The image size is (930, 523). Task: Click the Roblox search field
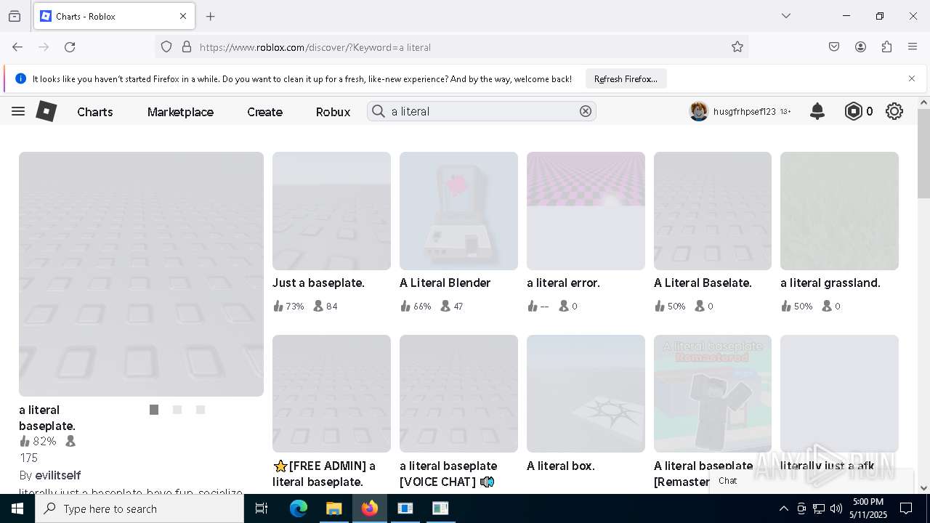point(483,111)
